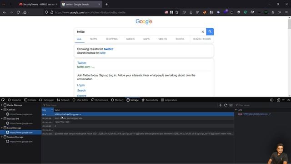Screen dimensions: 291x164
Task: Open the fox extension icon in toolbar
Action: tap(205, 12)
